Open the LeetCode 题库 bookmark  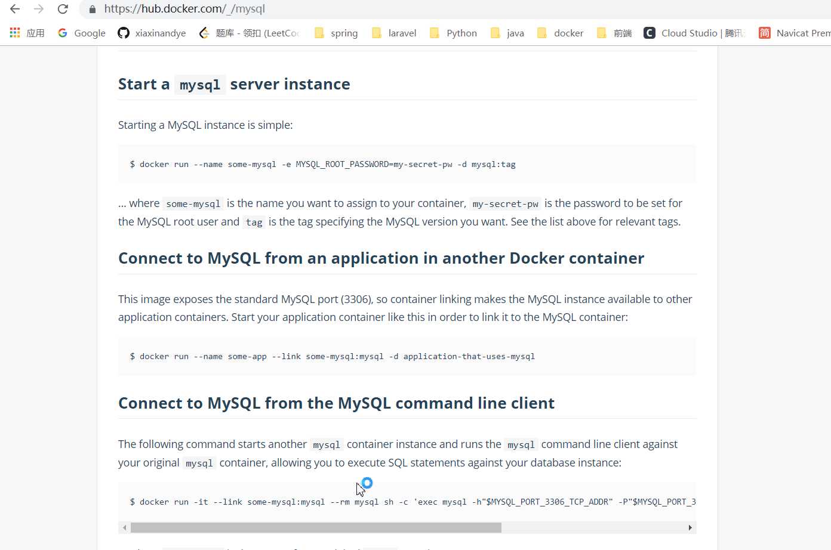(249, 33)
